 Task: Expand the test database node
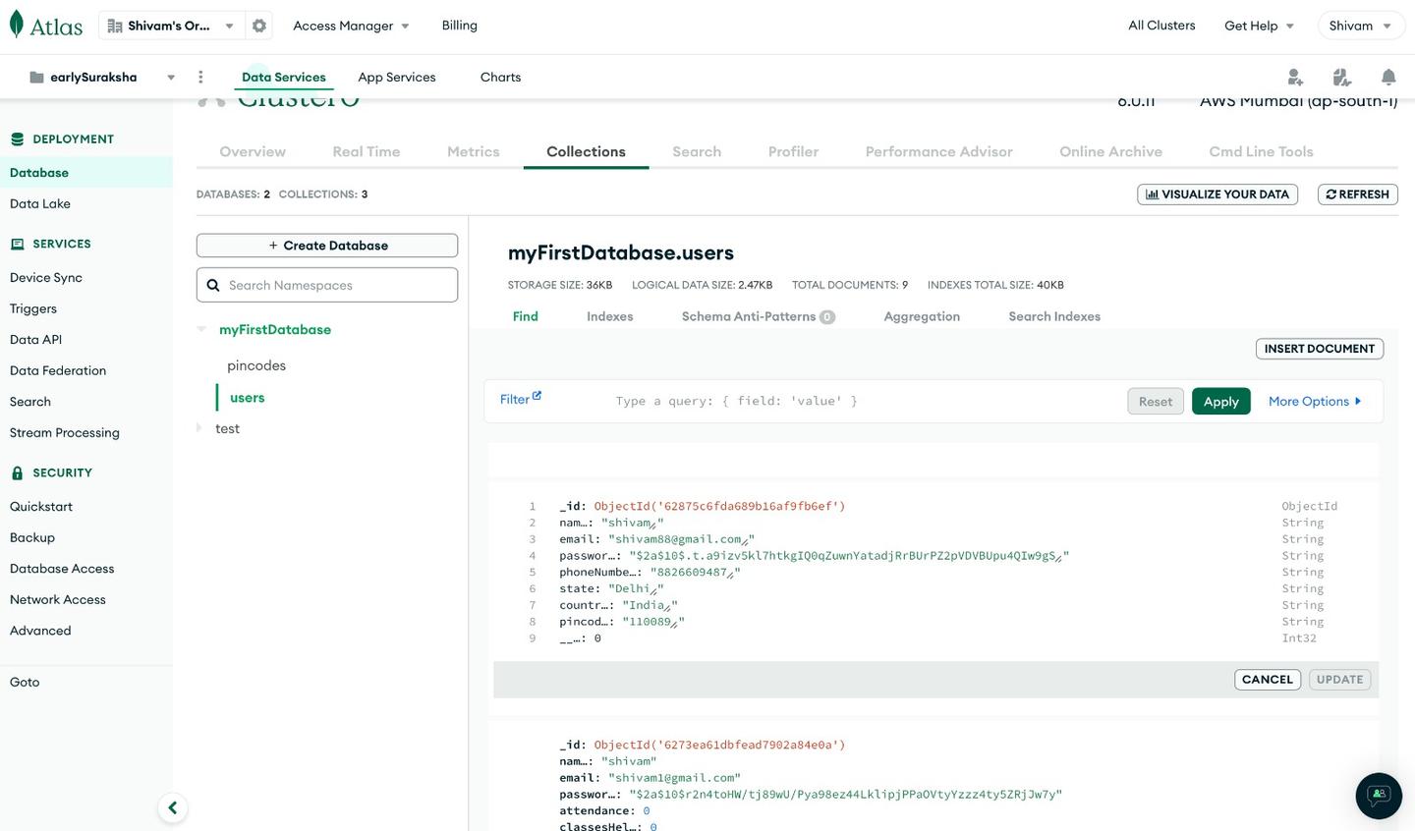coord(199,428)
